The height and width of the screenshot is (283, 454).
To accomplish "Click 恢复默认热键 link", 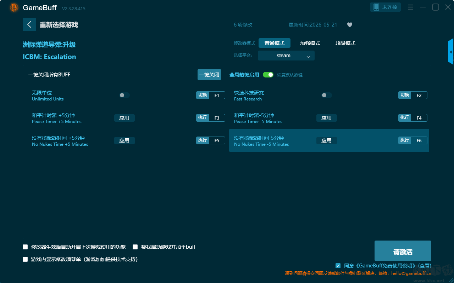I will point(290,75).
